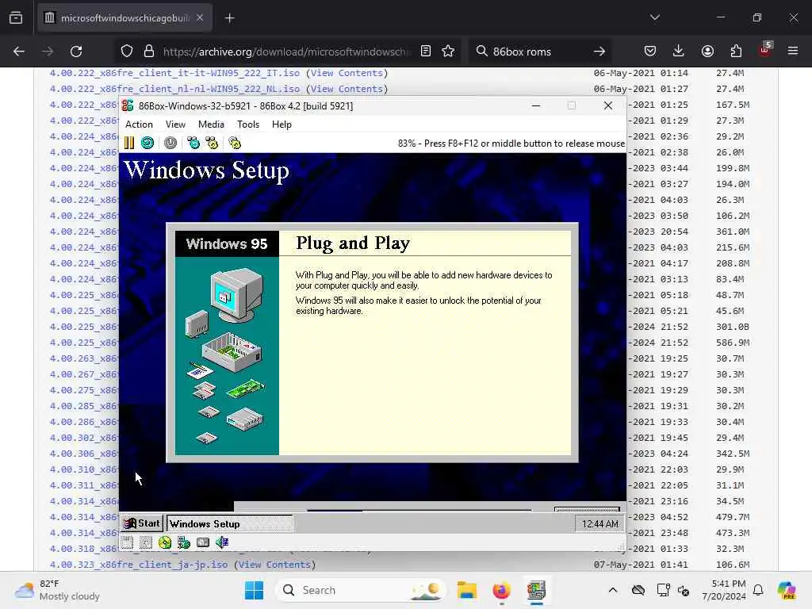This screenshot has width=812, height=609.
Task: Open the notifications bell icon
Action: [758, 590]
